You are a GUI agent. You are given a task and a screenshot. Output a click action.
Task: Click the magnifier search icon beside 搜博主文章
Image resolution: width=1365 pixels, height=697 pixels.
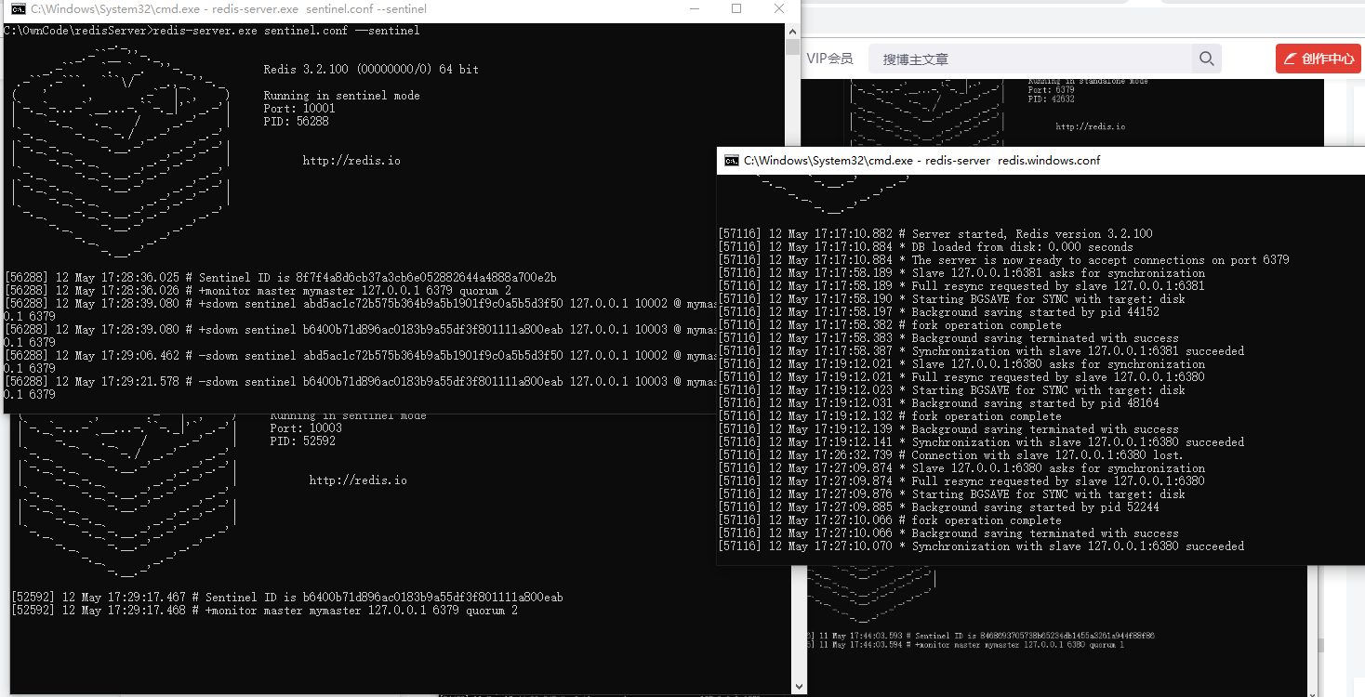click(x=1206, y=58)
